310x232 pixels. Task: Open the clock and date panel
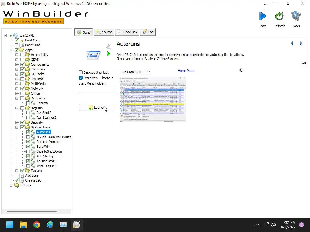(x=288, y=225)
